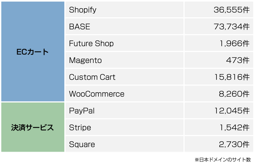Select the Stripe cell
Screen dimensions: 255x168
pos(80,128)
